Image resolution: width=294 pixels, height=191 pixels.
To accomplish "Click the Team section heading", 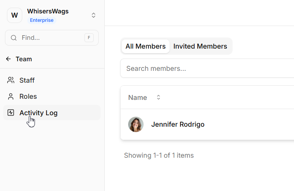I will (24, 59).
